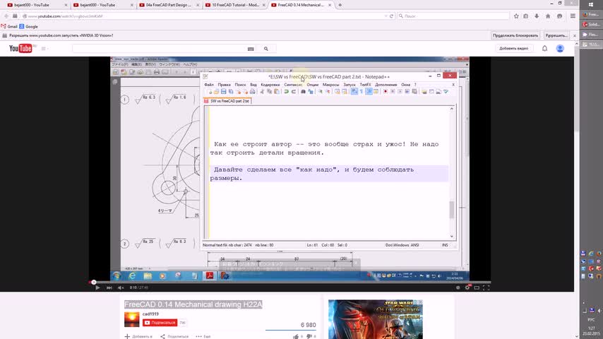Image resolution: width=603 pixels, height=339 pixels.
Task: Open Firefox bookmarks list icon
Action: pos(526,16)
